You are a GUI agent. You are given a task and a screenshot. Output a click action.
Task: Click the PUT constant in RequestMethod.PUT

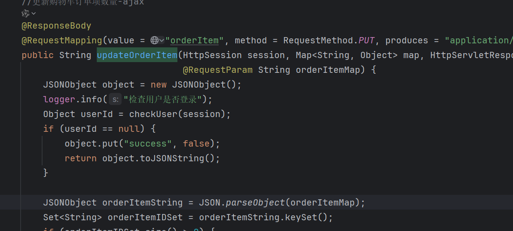366,41
